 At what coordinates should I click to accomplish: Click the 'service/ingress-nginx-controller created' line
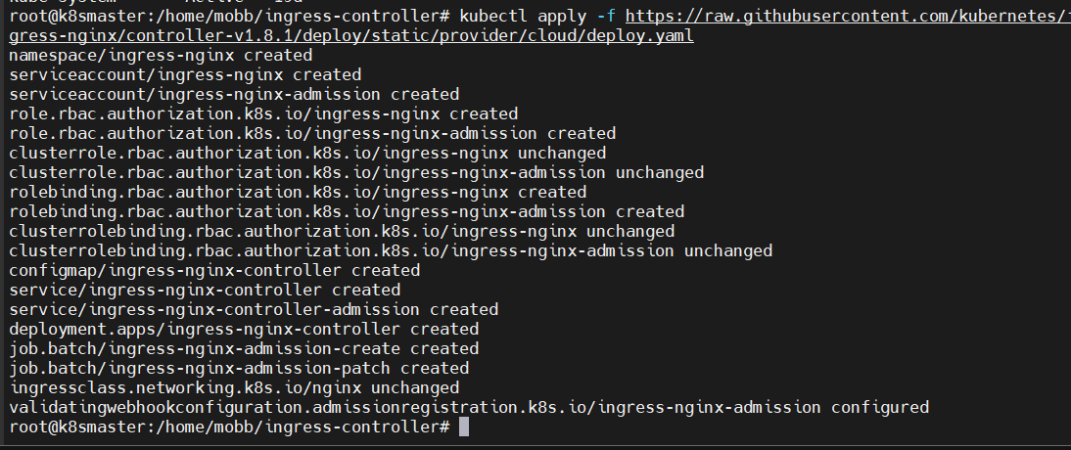[205, 290]
